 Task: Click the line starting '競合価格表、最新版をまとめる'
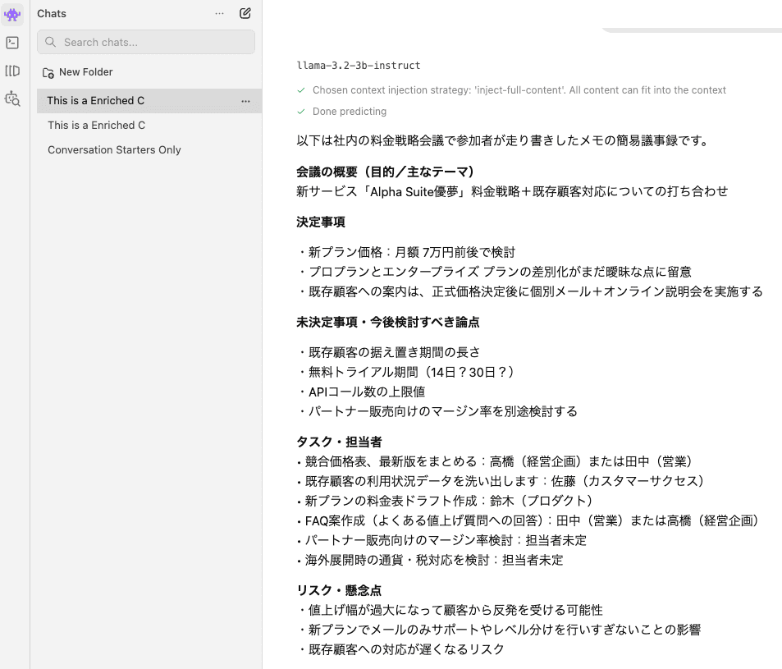coord(496,461)
